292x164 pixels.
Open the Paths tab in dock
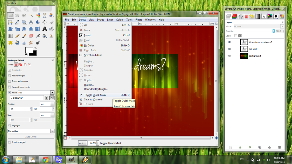(241, 16)
